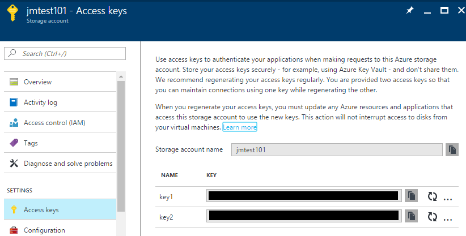Click the 'jmtest101 - Access keys' title
Viewport: 466px width, 236px height.
coord(77,11)
